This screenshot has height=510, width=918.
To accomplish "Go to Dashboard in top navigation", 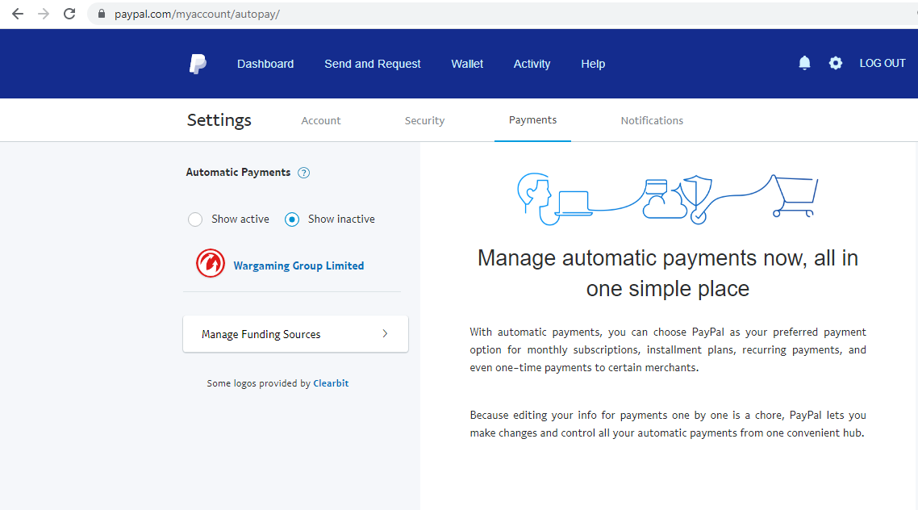I will point(265,64).
